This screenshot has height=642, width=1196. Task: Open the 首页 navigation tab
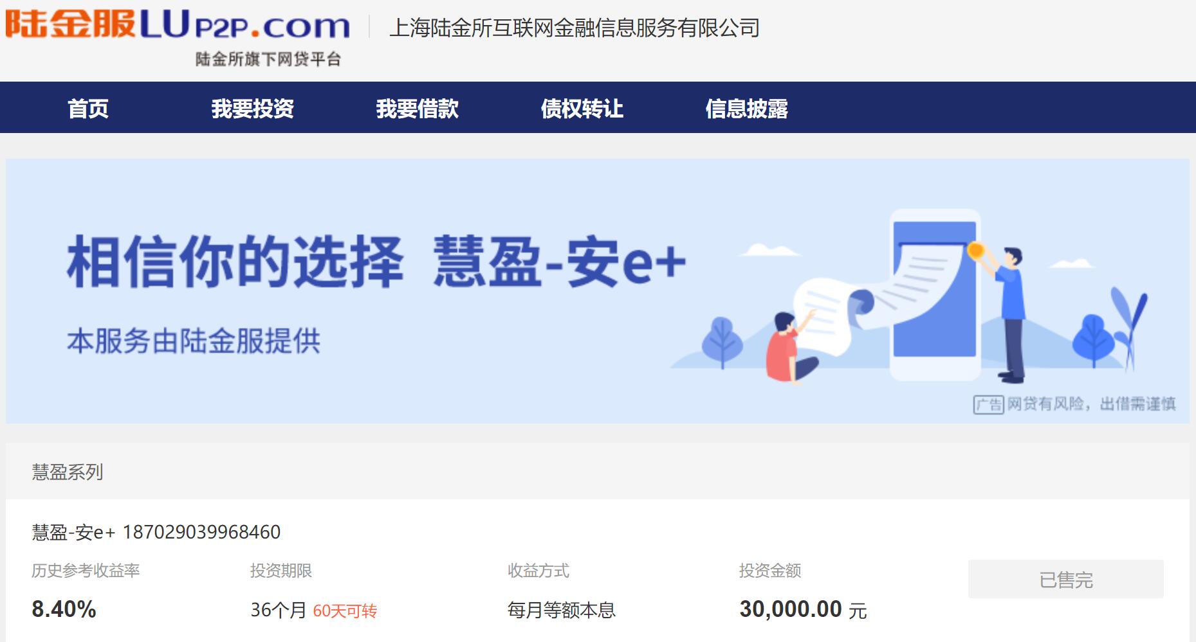[88, 109]
